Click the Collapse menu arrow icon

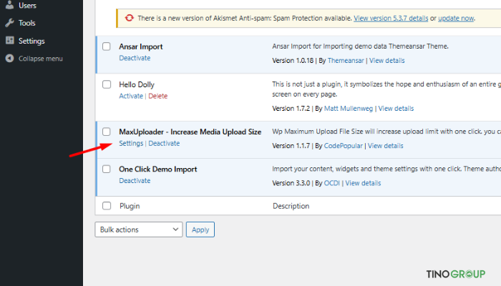[9, 59]
